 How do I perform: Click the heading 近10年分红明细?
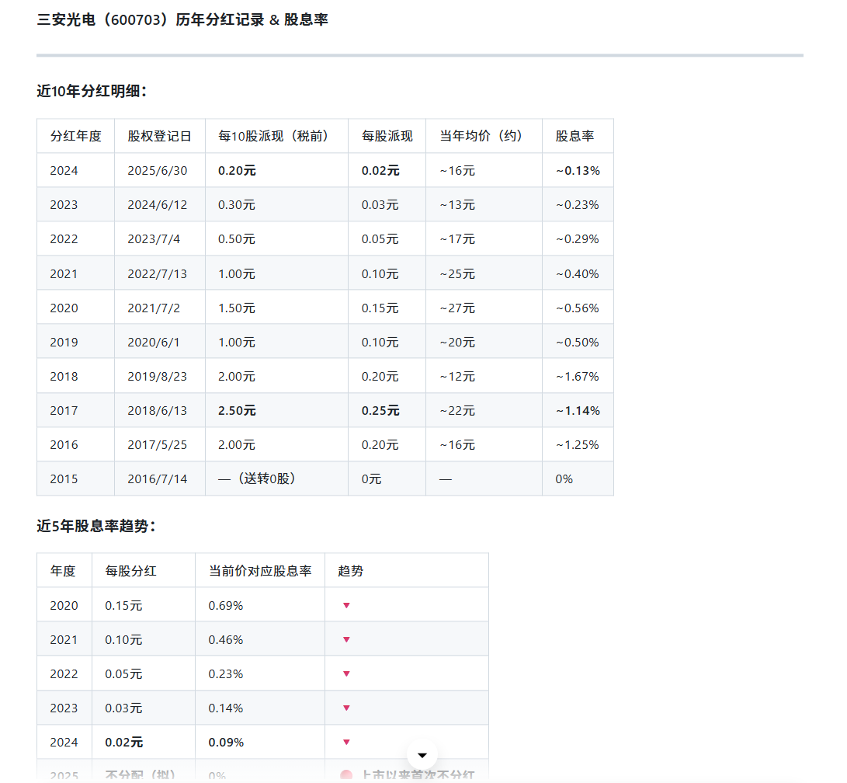pos(92,91)
